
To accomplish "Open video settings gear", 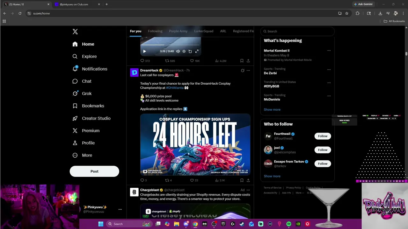I will tap(184, 51).
